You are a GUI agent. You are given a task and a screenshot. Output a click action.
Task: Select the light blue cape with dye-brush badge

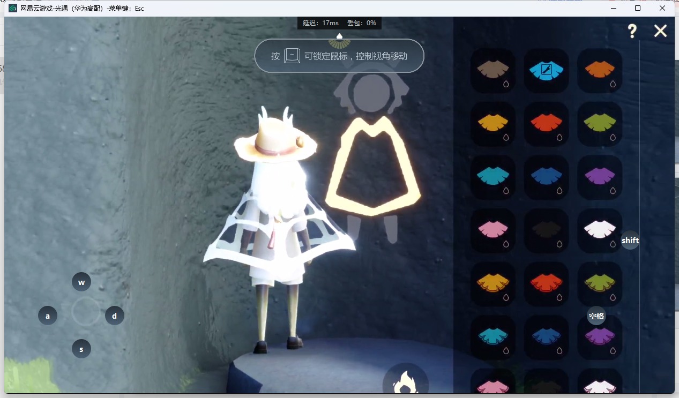[546, 71]
